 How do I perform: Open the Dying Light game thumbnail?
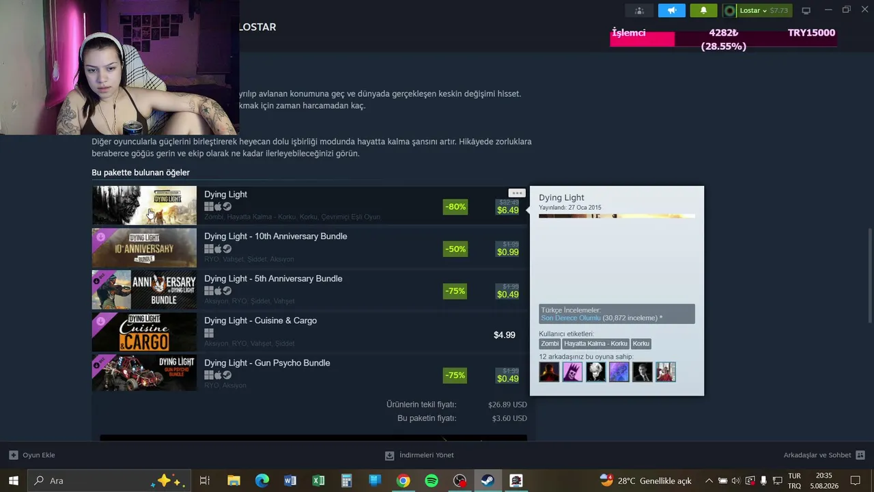144,205
